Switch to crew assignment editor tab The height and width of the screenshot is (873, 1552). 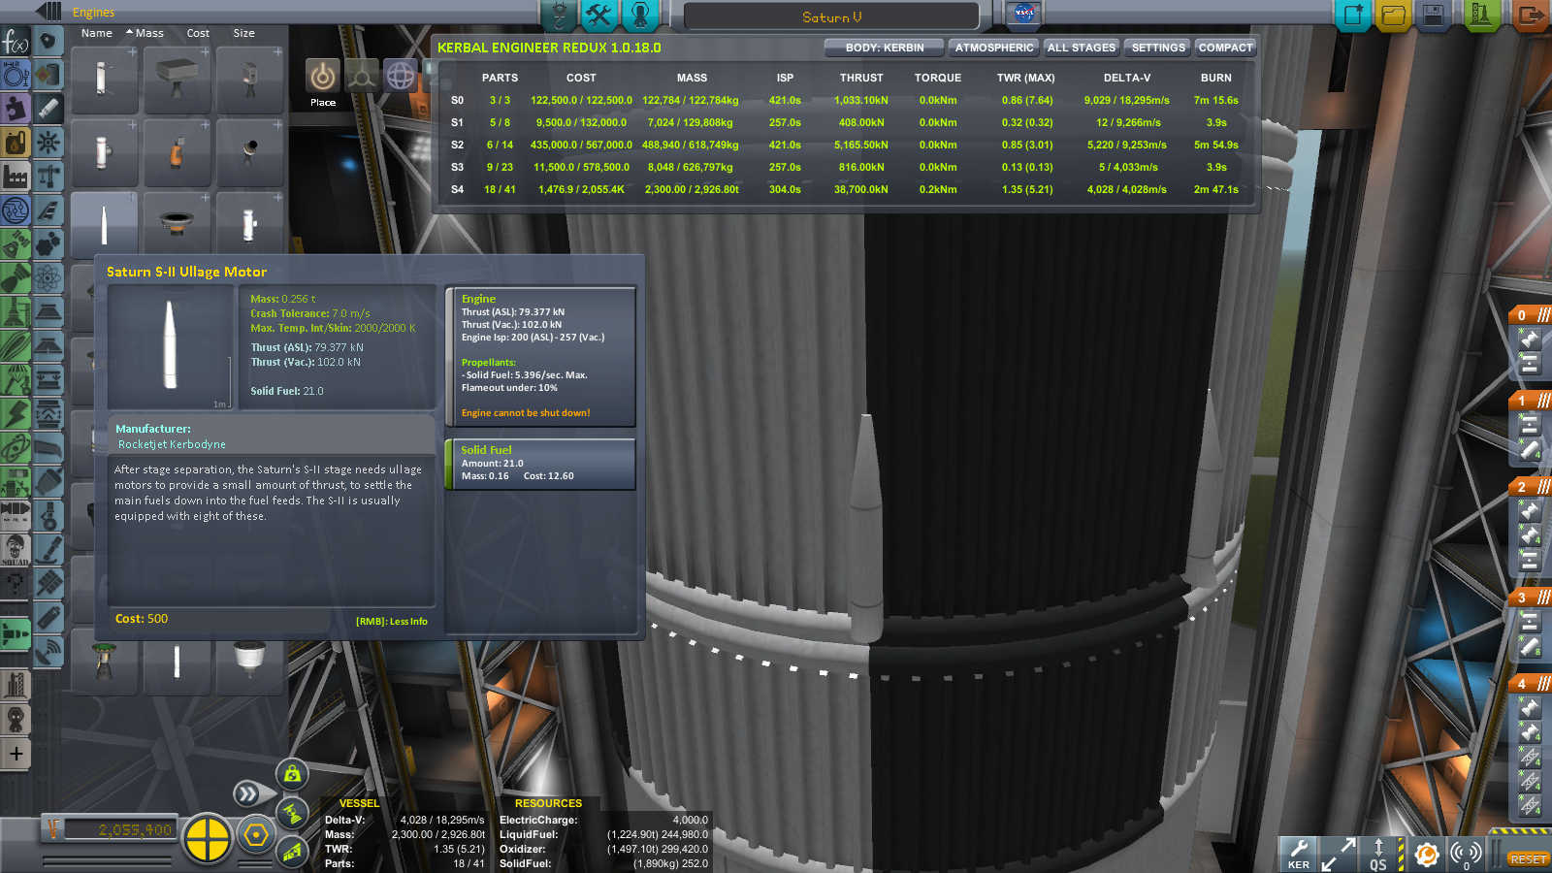640,15
